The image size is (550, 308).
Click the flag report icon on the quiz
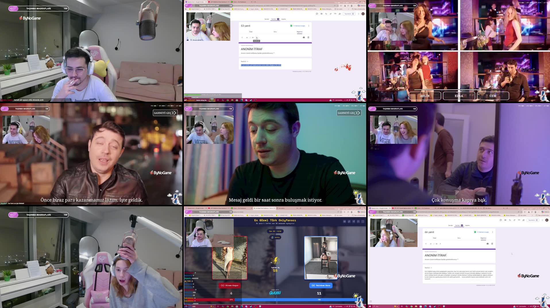(x=358, y=221)
